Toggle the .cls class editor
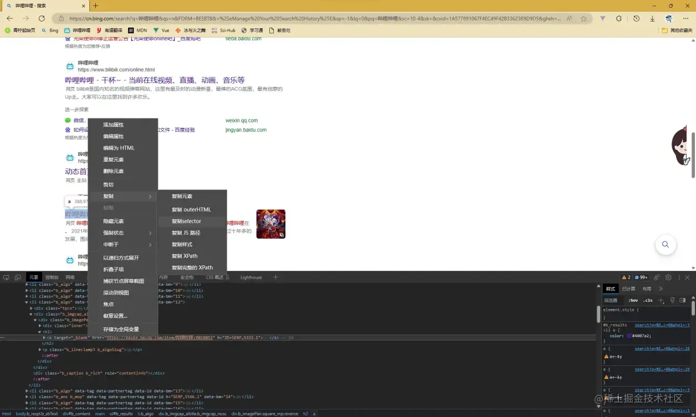 (648, 300)
